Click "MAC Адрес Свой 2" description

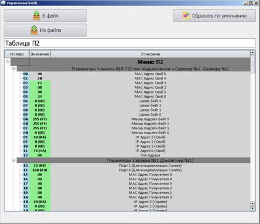click(x=150, y=87)
